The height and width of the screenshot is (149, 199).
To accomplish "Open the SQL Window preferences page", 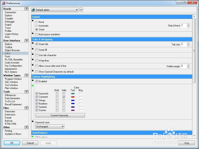I will pyautogui.click(x=11, y=82).
